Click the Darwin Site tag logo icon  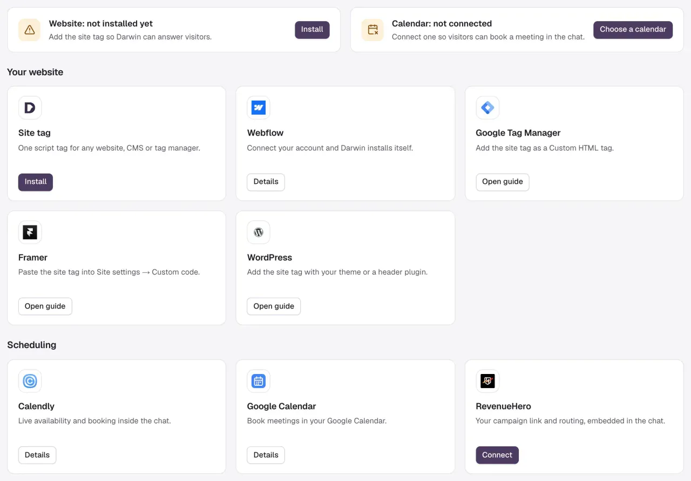[30, 108]
